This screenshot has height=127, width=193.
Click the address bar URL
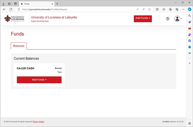click(x=44, y=9)
